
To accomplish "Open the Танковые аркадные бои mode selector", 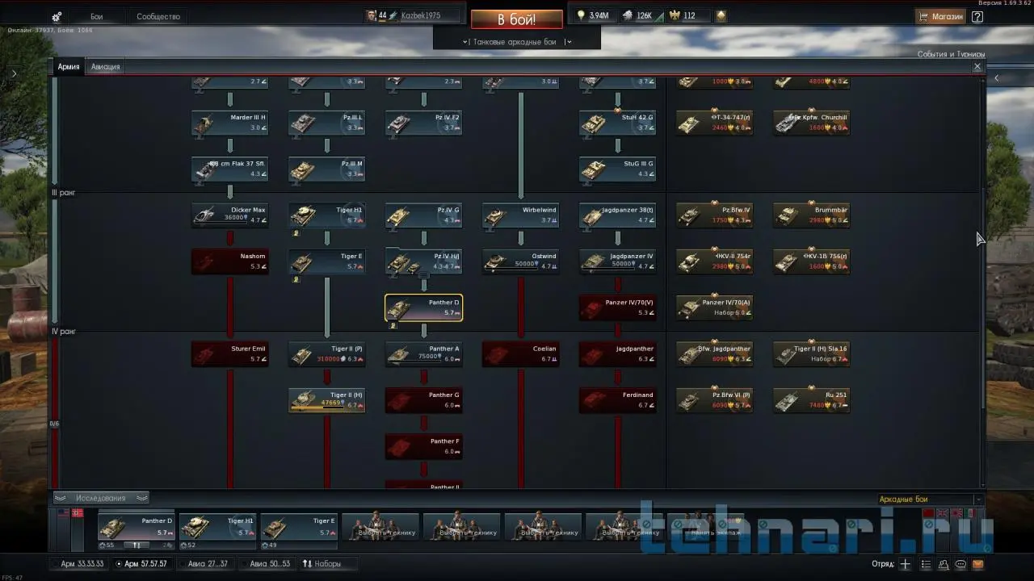I will [x=517, y=42].
